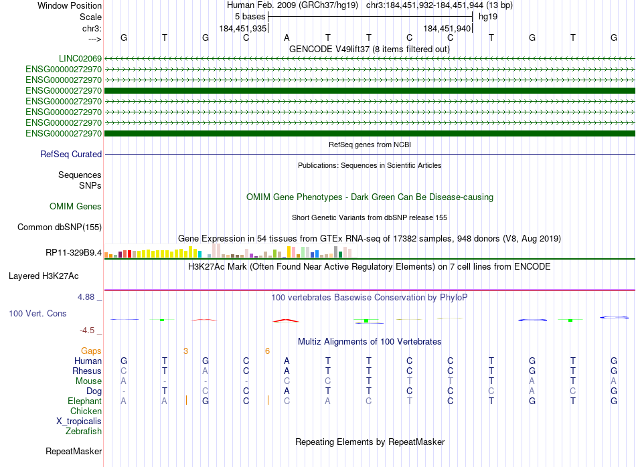The image size is (636, 467).
Task: Click the Scale label
Action: click(x=90, y=17)
